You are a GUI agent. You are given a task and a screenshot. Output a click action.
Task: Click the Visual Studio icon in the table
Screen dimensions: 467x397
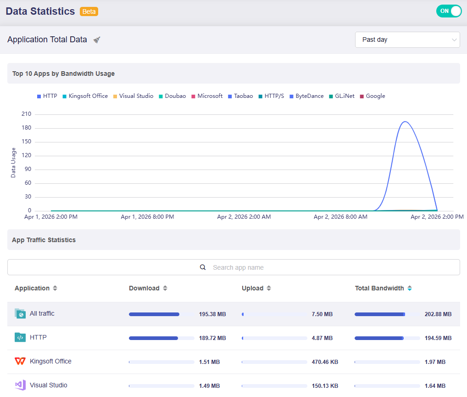coord(19,385)
